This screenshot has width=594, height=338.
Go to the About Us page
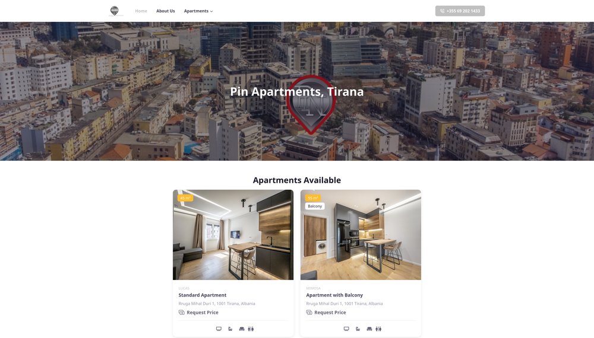tap(166, 11)
